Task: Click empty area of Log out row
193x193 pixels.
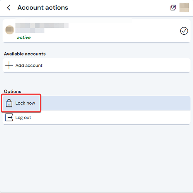Action: 111,117
